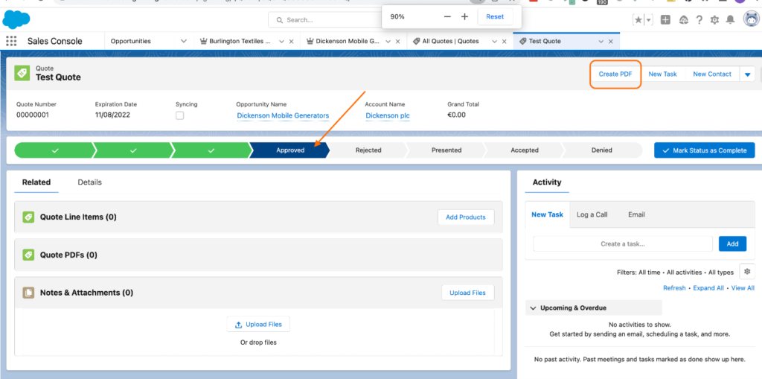Image resolution: width=762 pixels, height=379 pixels.
Task: Close the Dickenson Mobile G... tab
Action: click(397, 42)
